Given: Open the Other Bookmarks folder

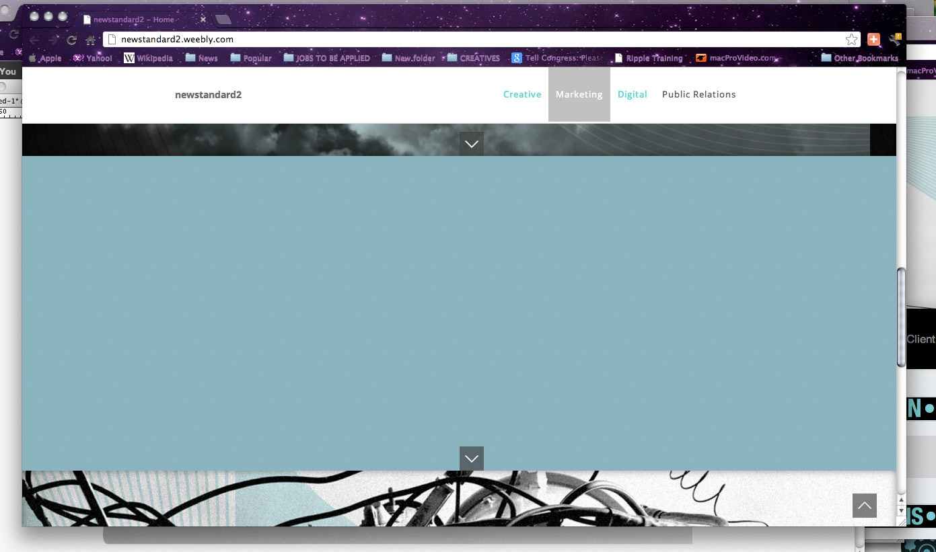Looking at the screenshot, I should tap(860, 58).
